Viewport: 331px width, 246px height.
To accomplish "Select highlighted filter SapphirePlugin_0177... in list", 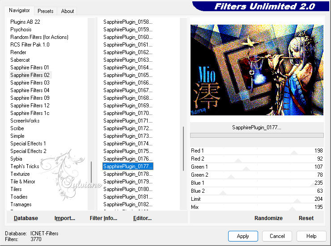I will tap(128, 166).
